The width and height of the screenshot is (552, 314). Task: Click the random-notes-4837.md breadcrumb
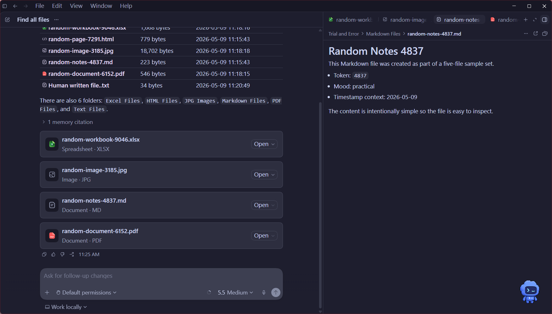point(434,34)
